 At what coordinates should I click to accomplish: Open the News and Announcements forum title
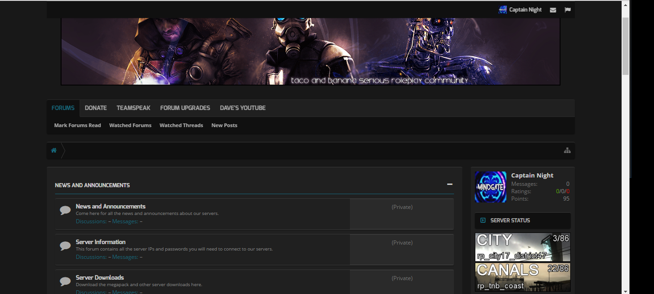(x=111, y=206)
